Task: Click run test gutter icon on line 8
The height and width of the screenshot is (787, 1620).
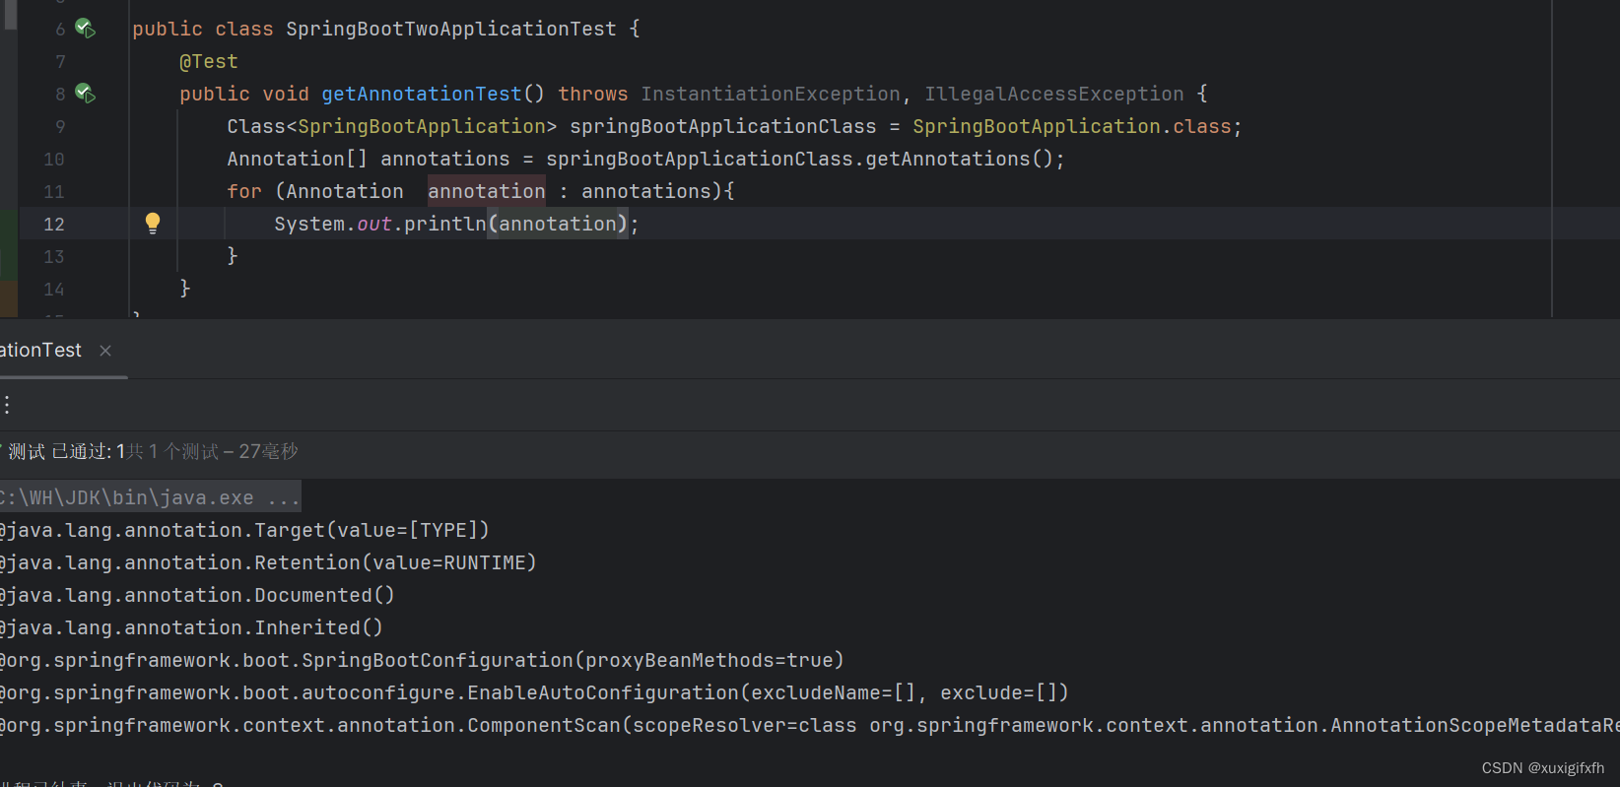Action: point(86,94)
